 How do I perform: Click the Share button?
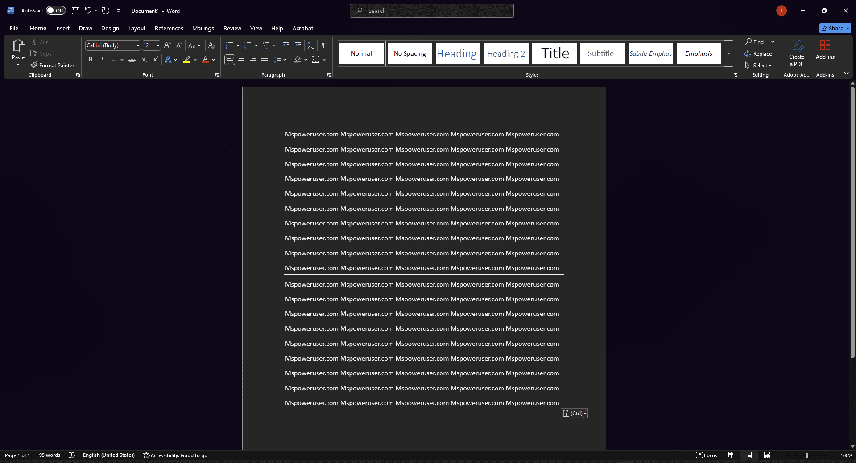click(835, 28)
